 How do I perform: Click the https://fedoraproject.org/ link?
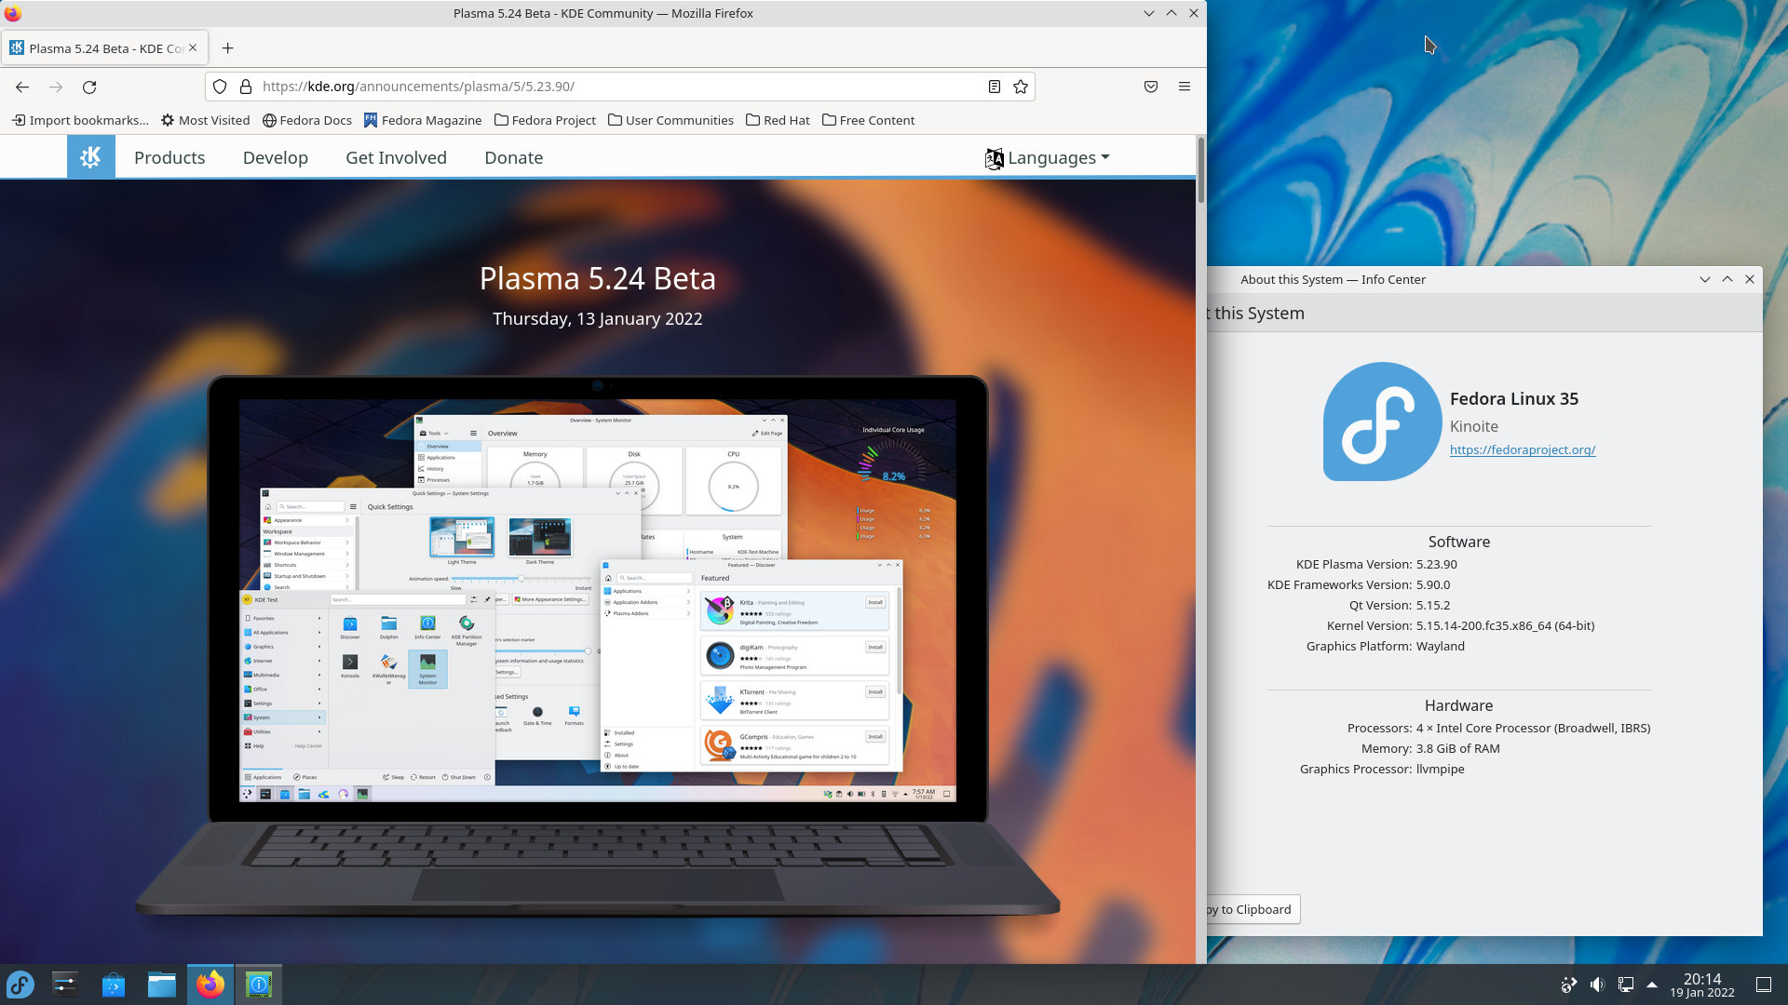(x=1522, y=449)
